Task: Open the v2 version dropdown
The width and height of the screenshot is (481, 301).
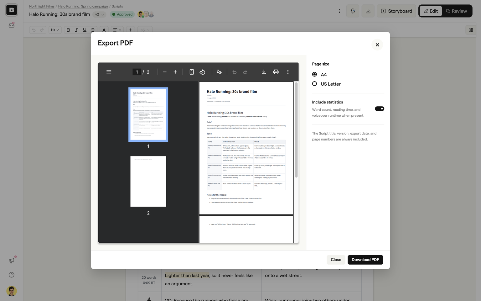Action: 99,14
